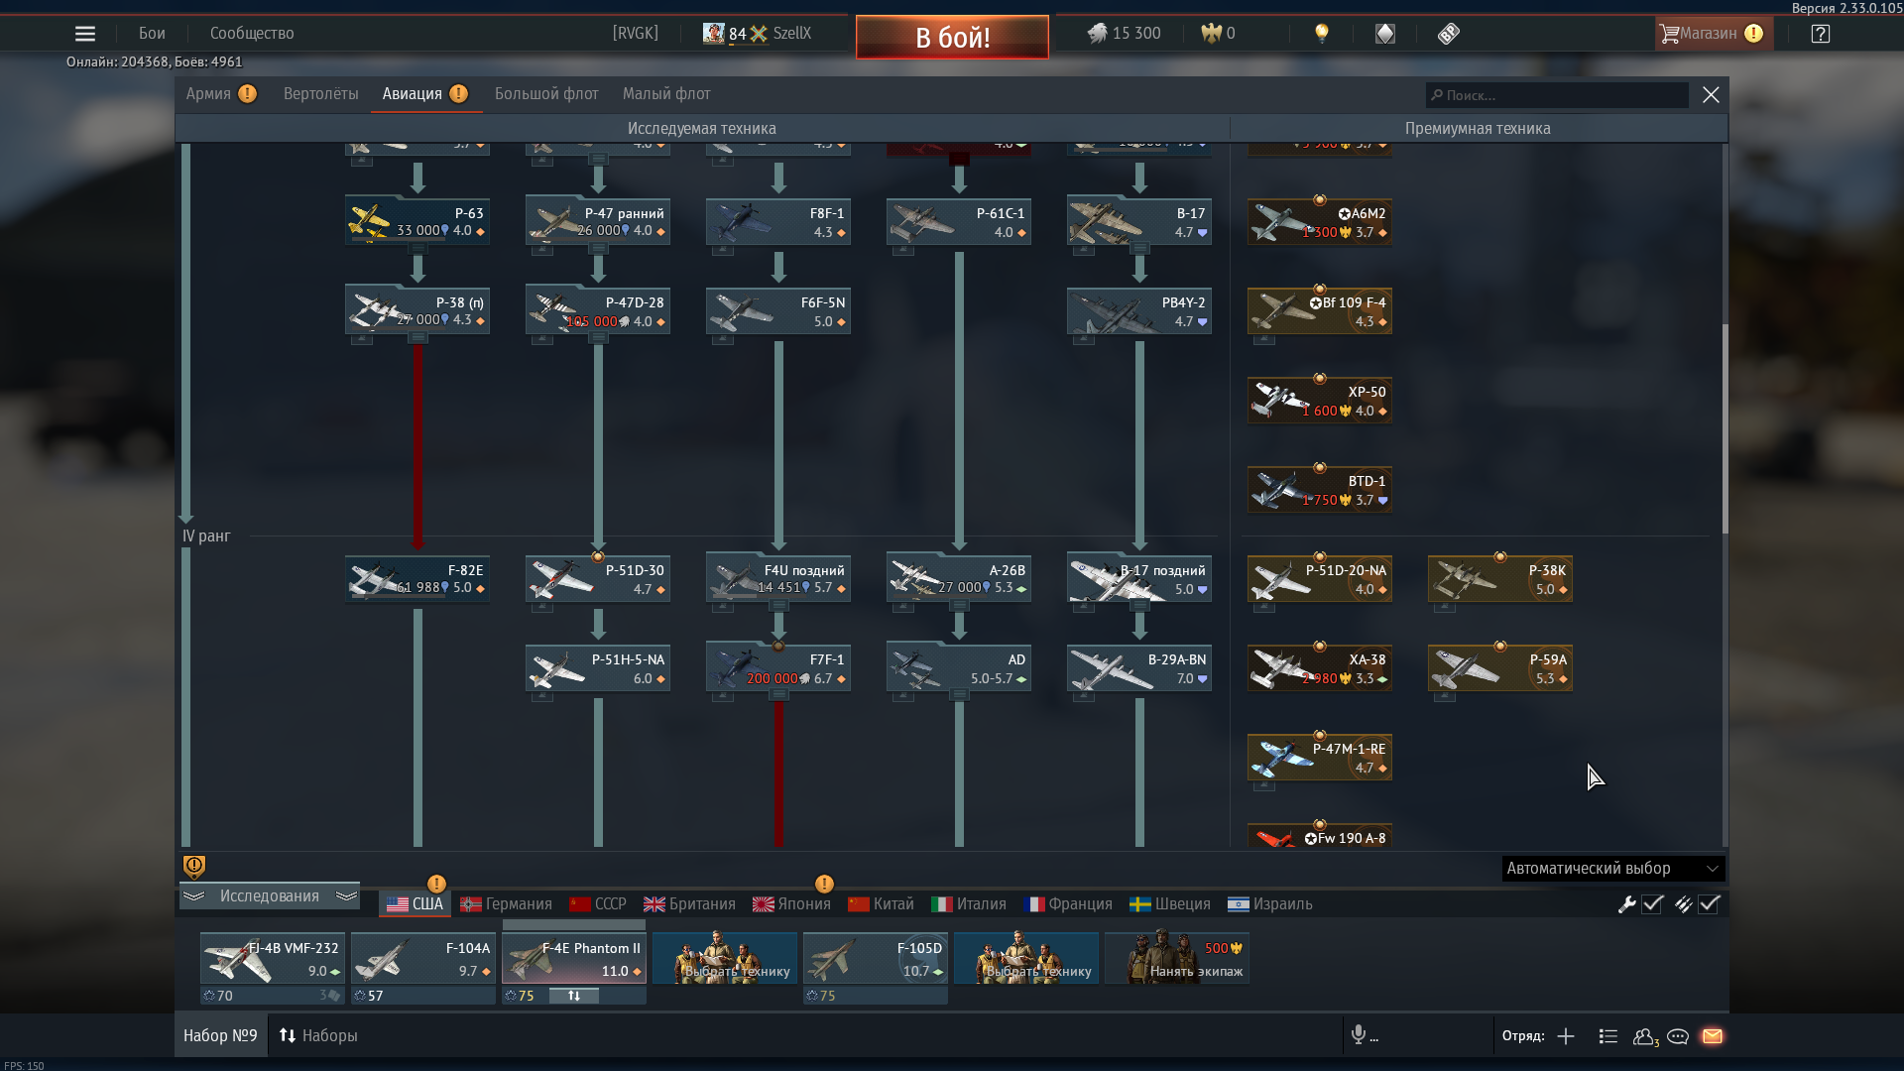Image resolution: width=1904 pixels, height=1071 pixels.
Task: Toggle the auto-repair checkbox
Action: pyautogui.click(x=1652, y=904)
